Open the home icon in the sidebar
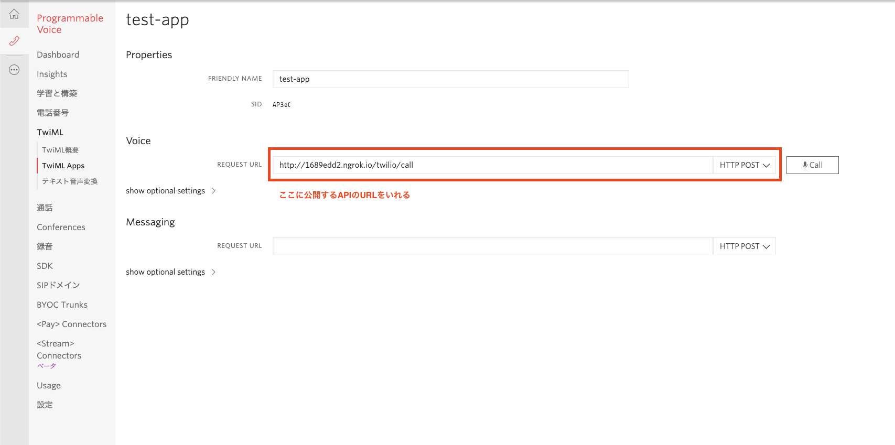The height and width of the screenshot is (445, 895). coord(14,14)
